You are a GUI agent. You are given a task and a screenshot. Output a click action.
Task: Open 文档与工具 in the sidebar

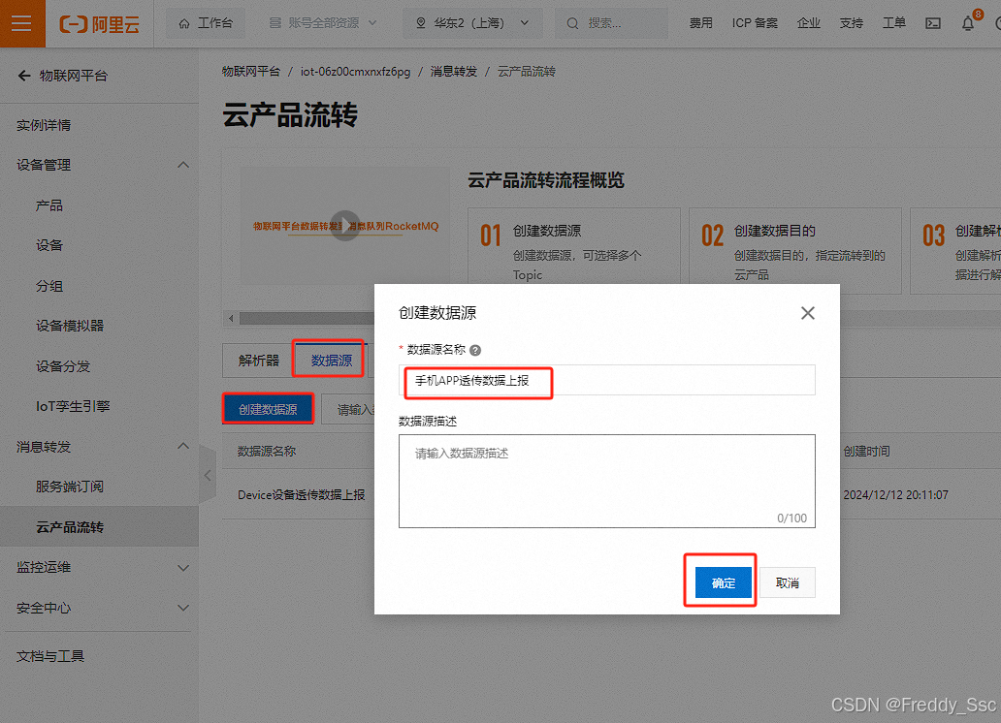click(50, 656)
